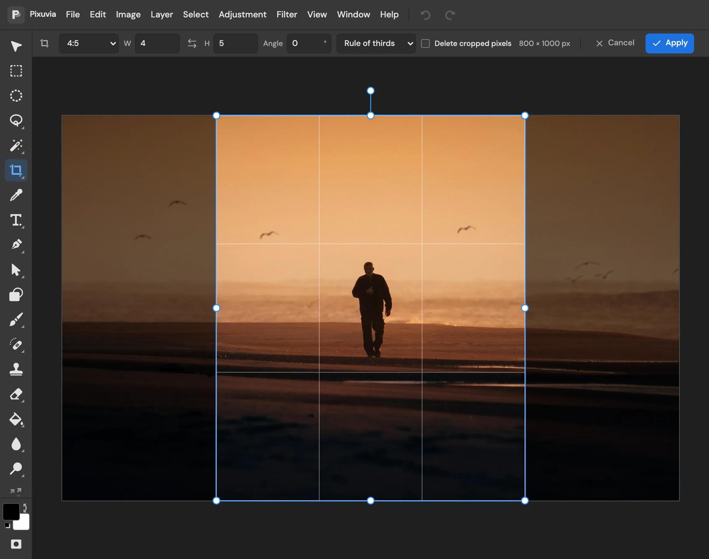
Task: Open the 4:5 aspect ratio dropdown
Action: coord(89,43)
